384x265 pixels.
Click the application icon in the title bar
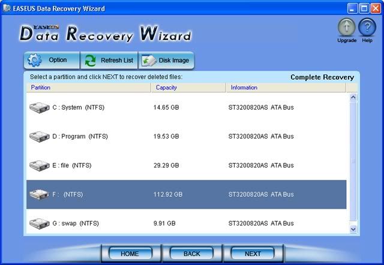(x=7, y=8)
